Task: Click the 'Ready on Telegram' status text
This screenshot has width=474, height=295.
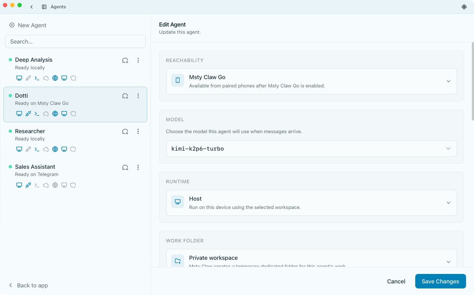Action: click(37, 174)
